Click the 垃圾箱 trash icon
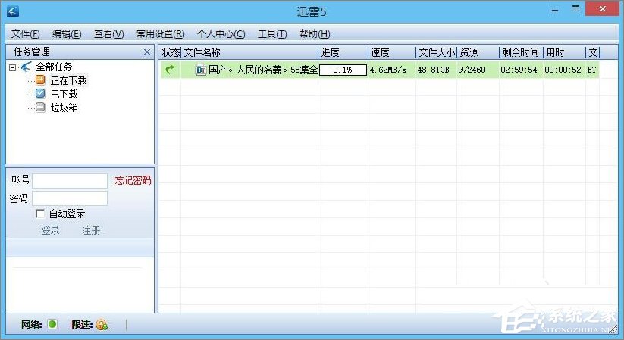This screenshot has width=624, height=340. coord(41,107)
